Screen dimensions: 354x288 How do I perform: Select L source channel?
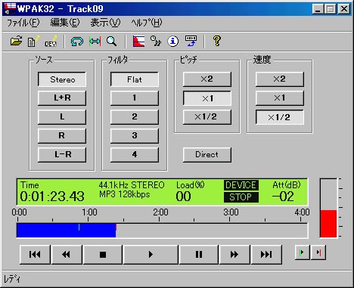62,116
